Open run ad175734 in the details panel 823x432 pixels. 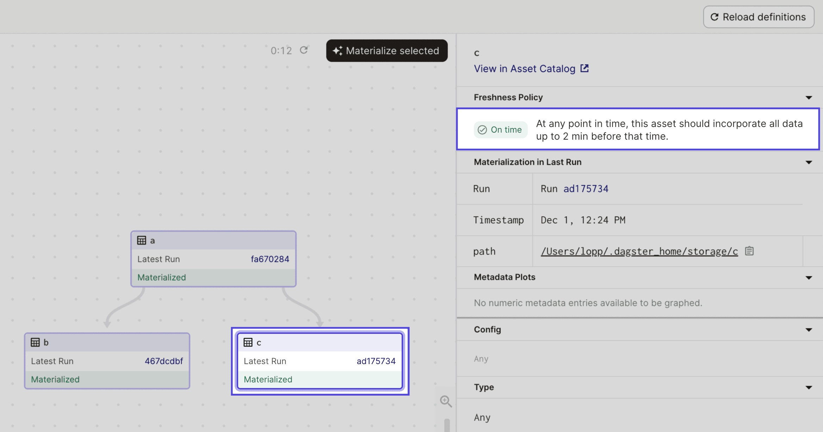coord(586,189)
